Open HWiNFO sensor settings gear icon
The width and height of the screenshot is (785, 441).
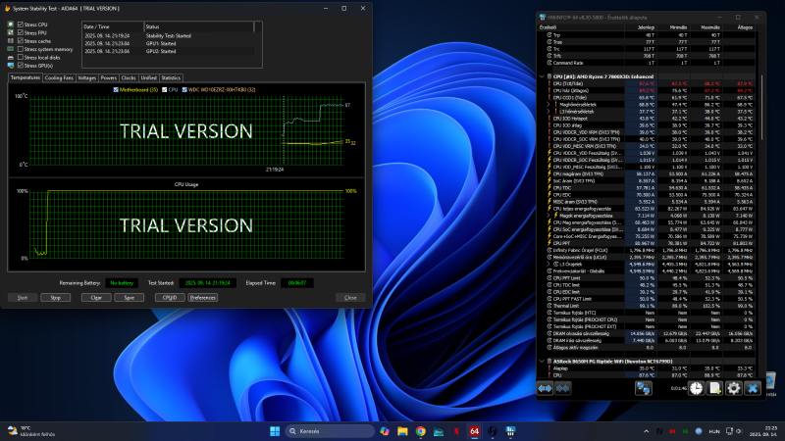733,388
